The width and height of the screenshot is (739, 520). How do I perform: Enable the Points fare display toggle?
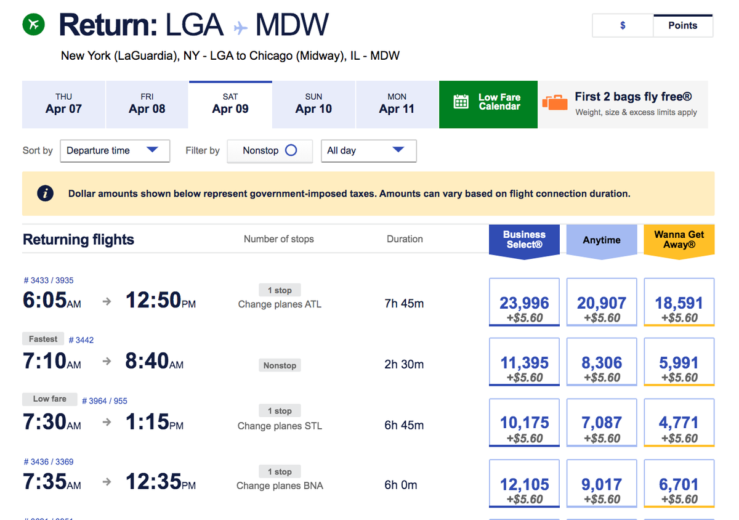(x=683, y=25)
